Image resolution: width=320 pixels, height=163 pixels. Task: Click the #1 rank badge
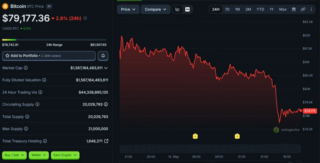point(49,6)
